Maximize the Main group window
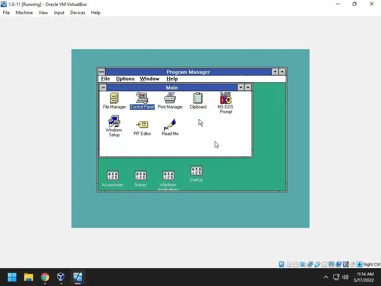 click(248, 88)
